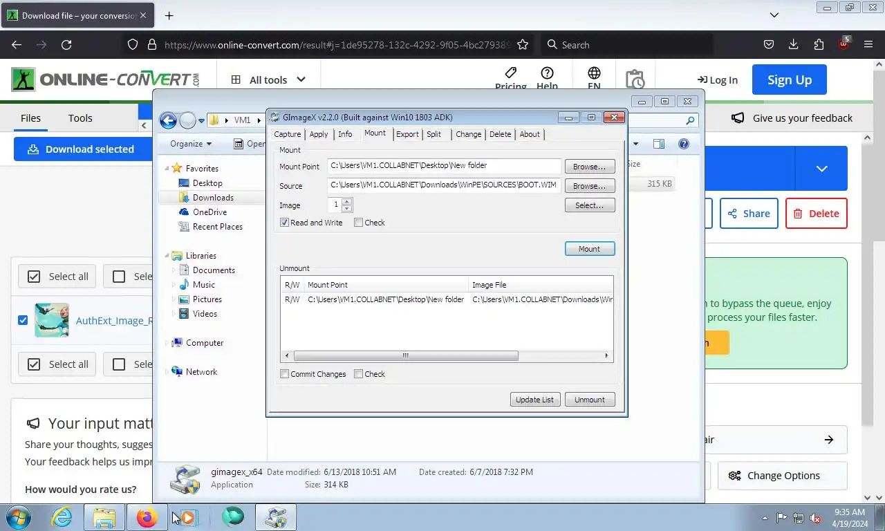Open OneDrive in Explorer sidebar
The width and height of the screenshot is (885, 531).
pos(209,212)
